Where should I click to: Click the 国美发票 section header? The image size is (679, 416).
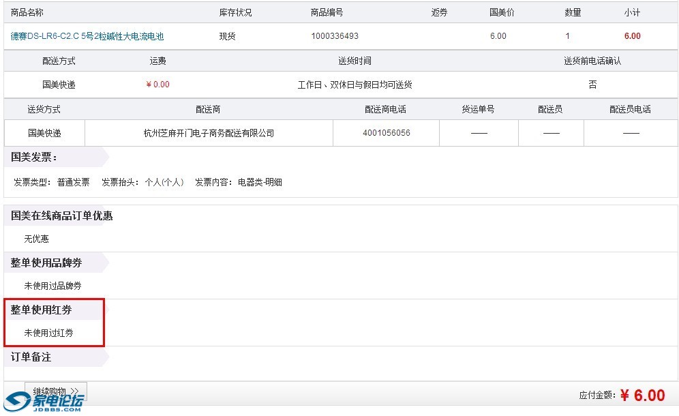pos(34,157)
